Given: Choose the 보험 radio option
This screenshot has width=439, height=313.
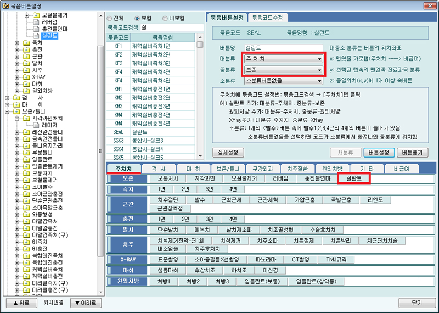Looking at the screenshot, I should point(137,17).
